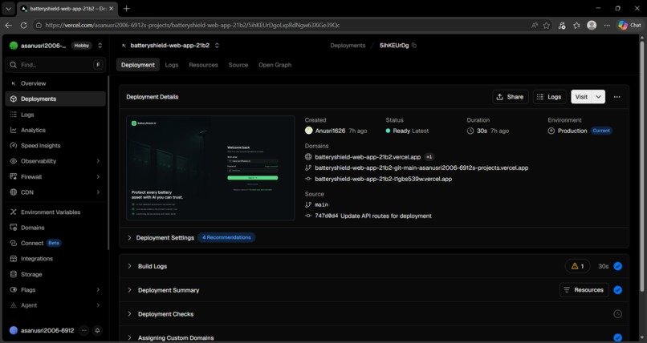Expand the Flags submenu chevron
The width and height of the screenshot is (647, 343).
[98, 290]
